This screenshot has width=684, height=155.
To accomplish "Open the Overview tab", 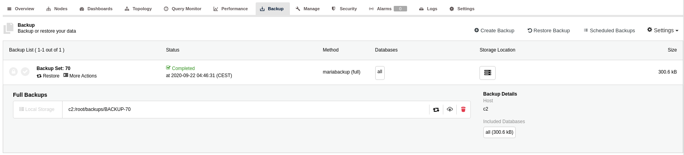I will pyautogui.click(x=20, y=9).
